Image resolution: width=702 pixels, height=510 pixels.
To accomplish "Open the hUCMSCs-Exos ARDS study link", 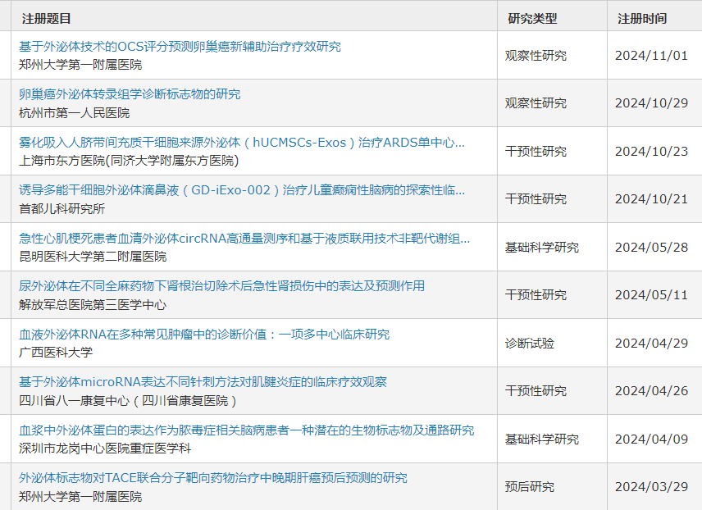I will (241, 143).
